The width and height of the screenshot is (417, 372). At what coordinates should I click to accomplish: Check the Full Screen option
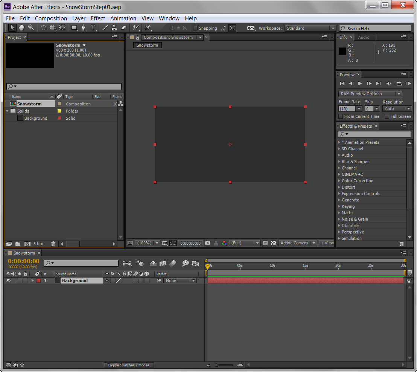point(387,116)
